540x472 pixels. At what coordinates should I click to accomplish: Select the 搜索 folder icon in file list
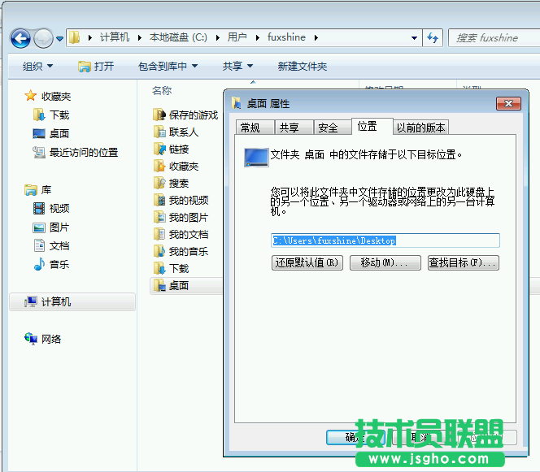(159, 183)
